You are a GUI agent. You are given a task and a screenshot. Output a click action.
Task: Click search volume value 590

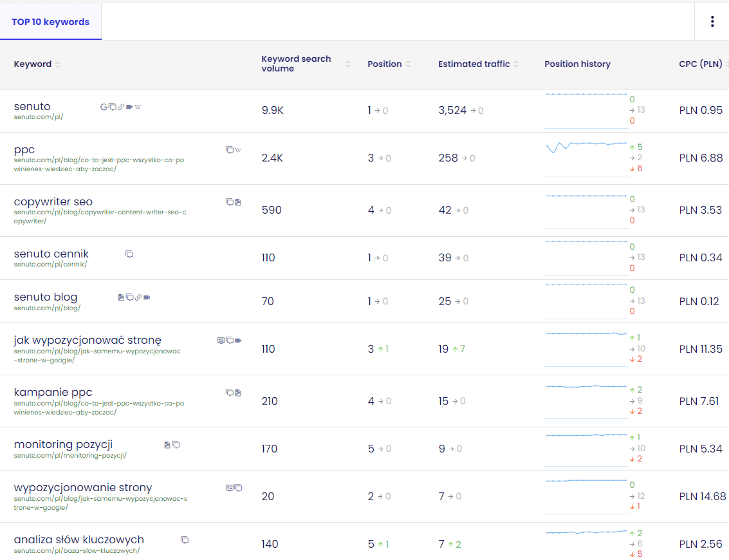coord(272,210)
